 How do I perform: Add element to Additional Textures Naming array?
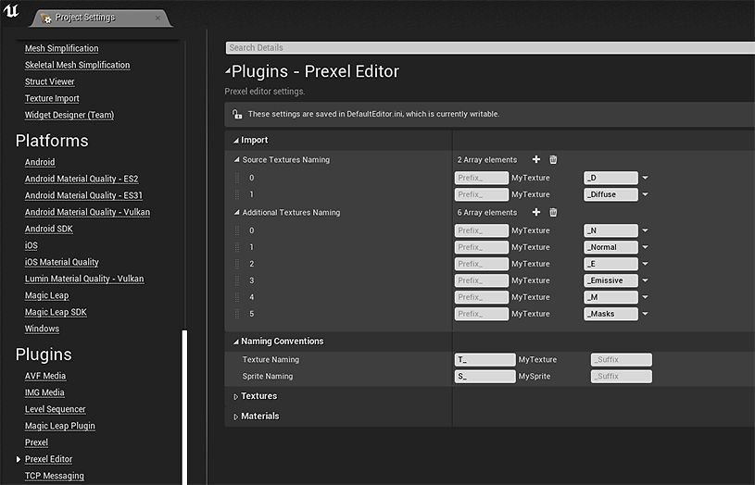(536, 212)
